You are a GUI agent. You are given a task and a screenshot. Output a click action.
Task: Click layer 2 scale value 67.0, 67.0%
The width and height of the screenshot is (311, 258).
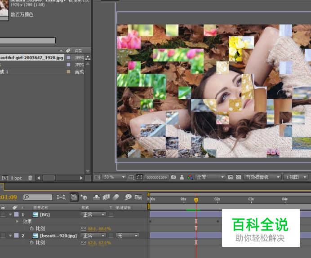point(99,243)
